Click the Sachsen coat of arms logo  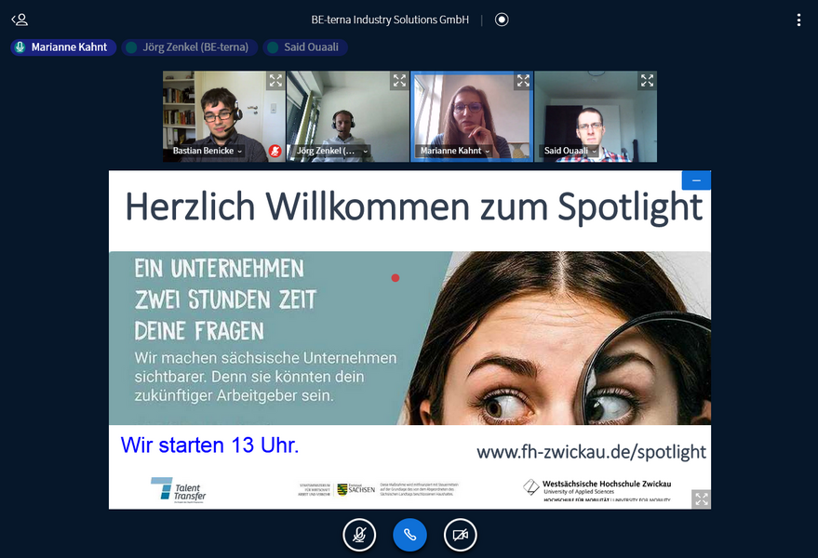(x=342, y=489)
